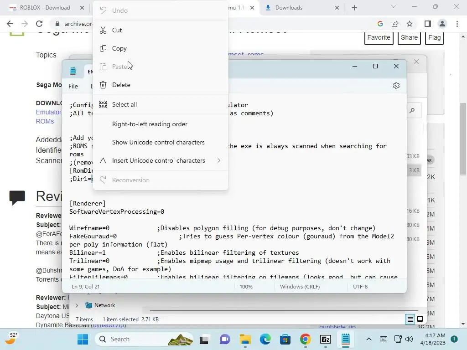This screenshot has height=350, width=467.
Task: Click UTF-8 encoding indicator
Action: [360, 287]
